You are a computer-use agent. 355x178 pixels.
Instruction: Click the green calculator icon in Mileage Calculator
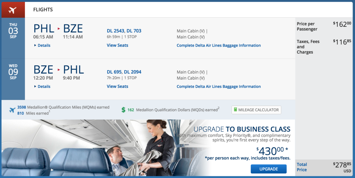235,110
